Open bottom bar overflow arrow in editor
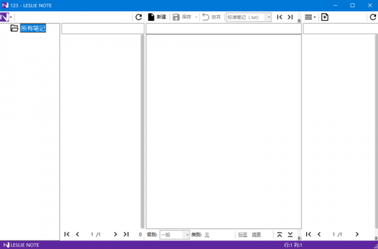Viewport: 378px width, 249px height. click(299, 238)
